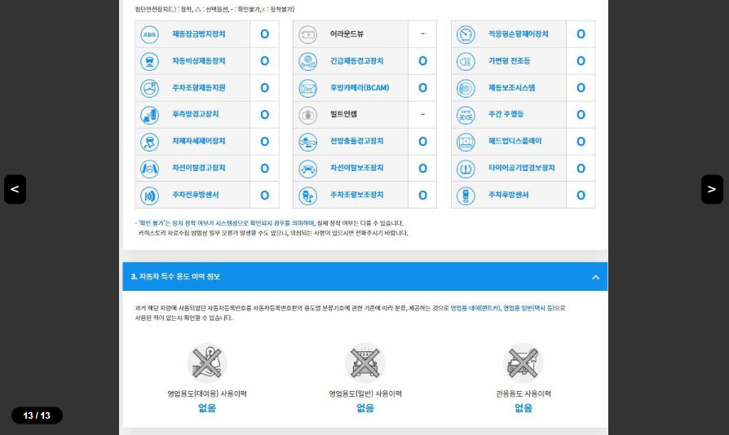Click the 영업용도(대여용) crossed-out rental icon
This screenshot has width=729, height=435.
[x=207, y=363]
